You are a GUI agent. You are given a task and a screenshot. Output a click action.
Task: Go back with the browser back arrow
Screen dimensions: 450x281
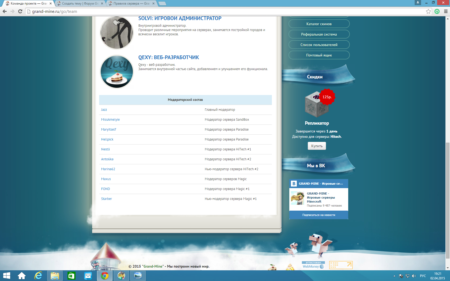coord(5,11)
